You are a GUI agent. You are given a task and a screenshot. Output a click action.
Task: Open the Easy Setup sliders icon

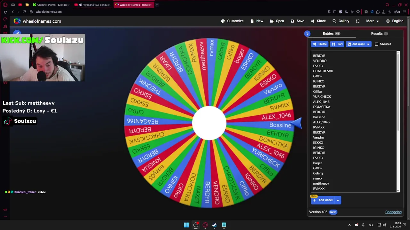click(x=405, y=12)
